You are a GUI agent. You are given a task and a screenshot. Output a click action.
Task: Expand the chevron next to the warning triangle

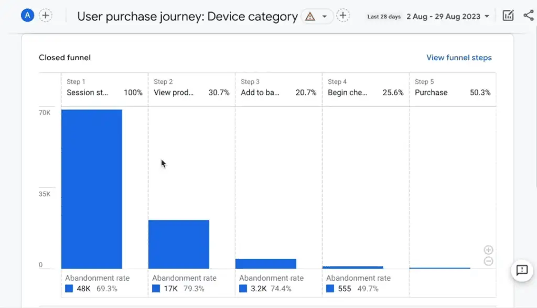coord(325,16)
